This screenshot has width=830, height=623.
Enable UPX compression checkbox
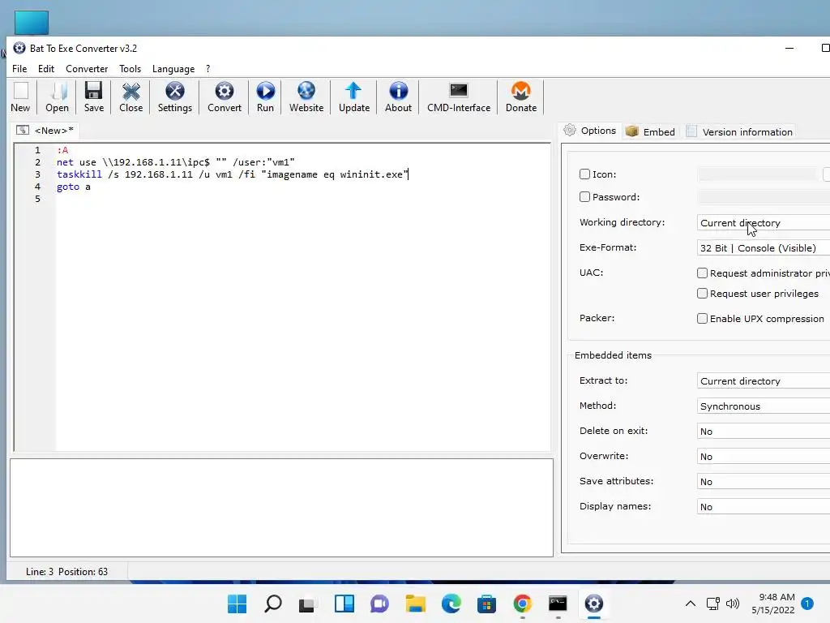702,318
